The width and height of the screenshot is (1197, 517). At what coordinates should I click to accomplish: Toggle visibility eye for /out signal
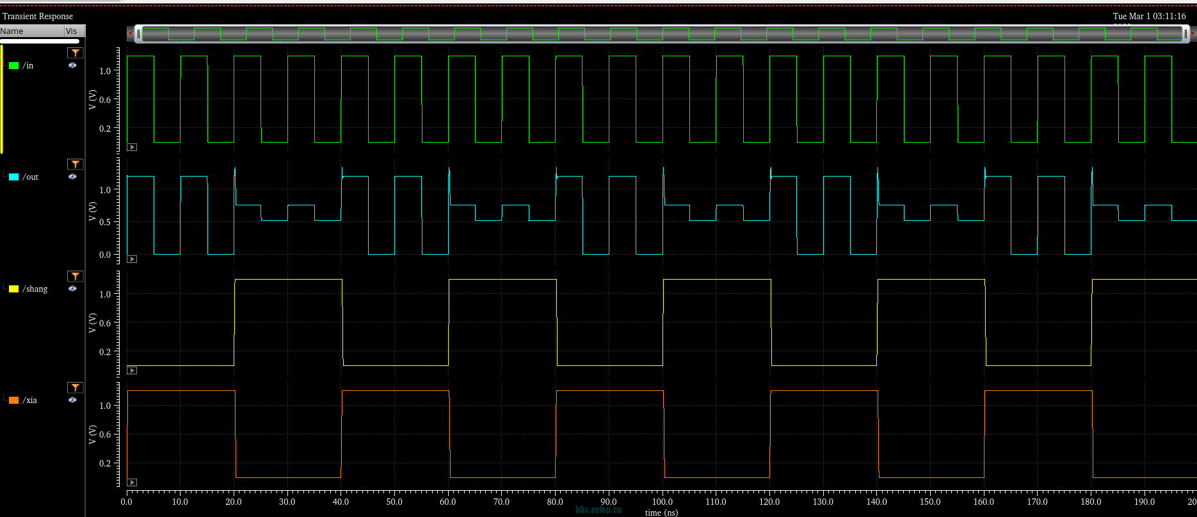click(x=72, y=177)
